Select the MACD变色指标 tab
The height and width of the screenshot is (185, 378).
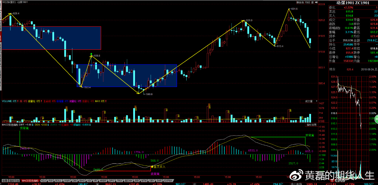pos(30,180)
